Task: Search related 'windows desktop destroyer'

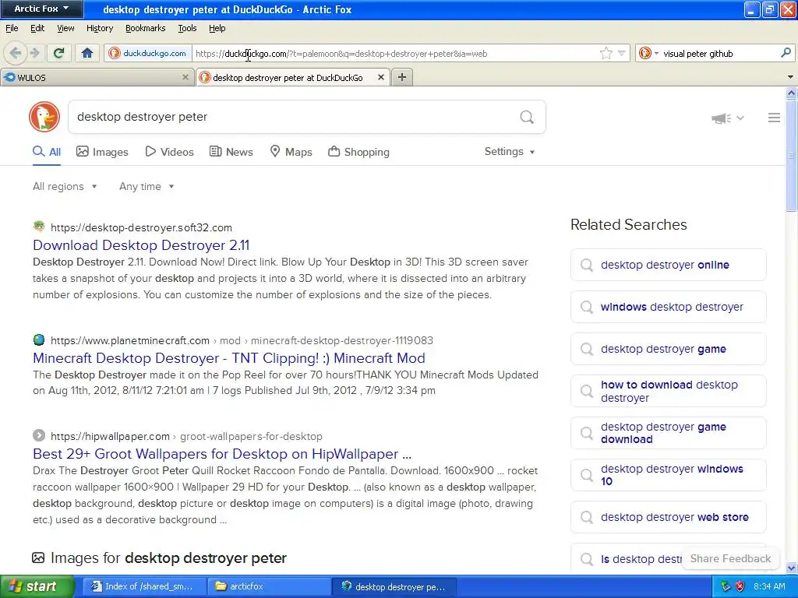Action: click(x=668, y=307)
